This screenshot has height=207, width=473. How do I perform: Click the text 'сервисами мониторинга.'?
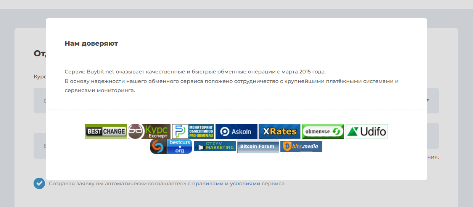(x=100, y=91)
